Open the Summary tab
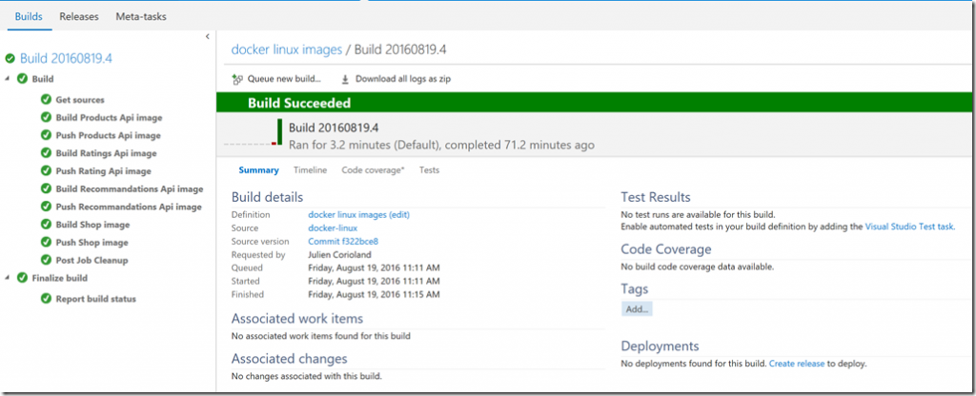Image resolution: width=976 pixels, height=396 pixels. [x=259, y=169]
